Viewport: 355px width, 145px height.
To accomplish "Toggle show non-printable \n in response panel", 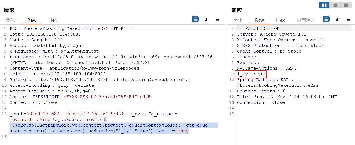I will tap(337, 19).
